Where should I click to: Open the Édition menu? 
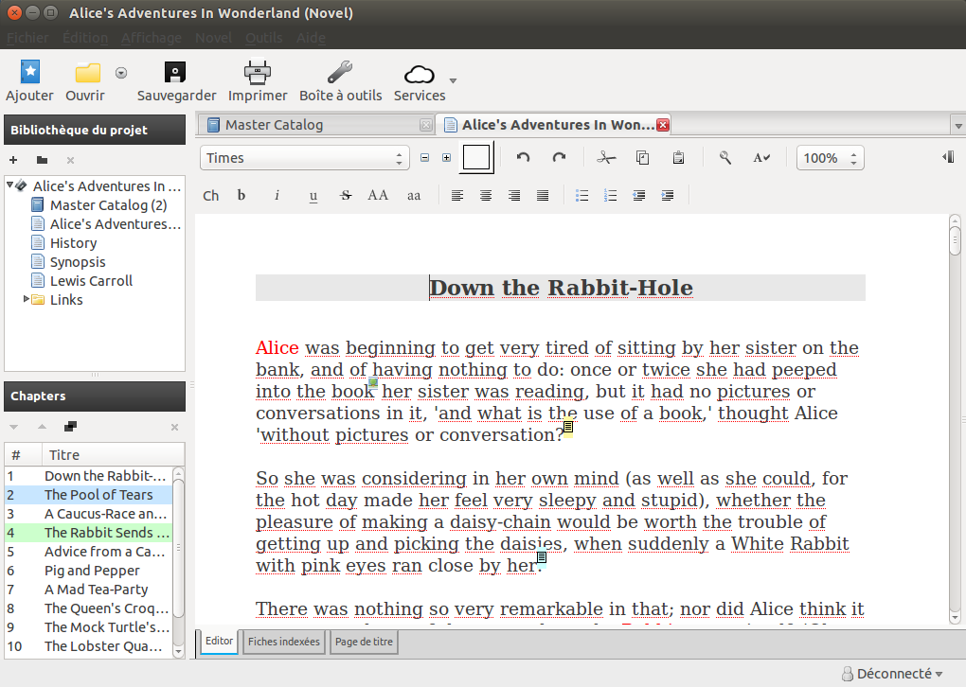pos(85,38)
